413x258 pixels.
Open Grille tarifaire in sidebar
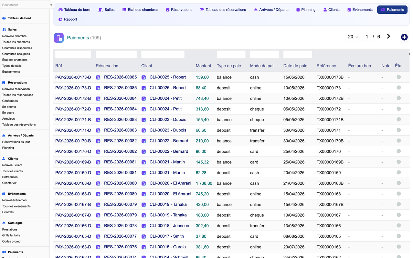click(x=11, y=236)
